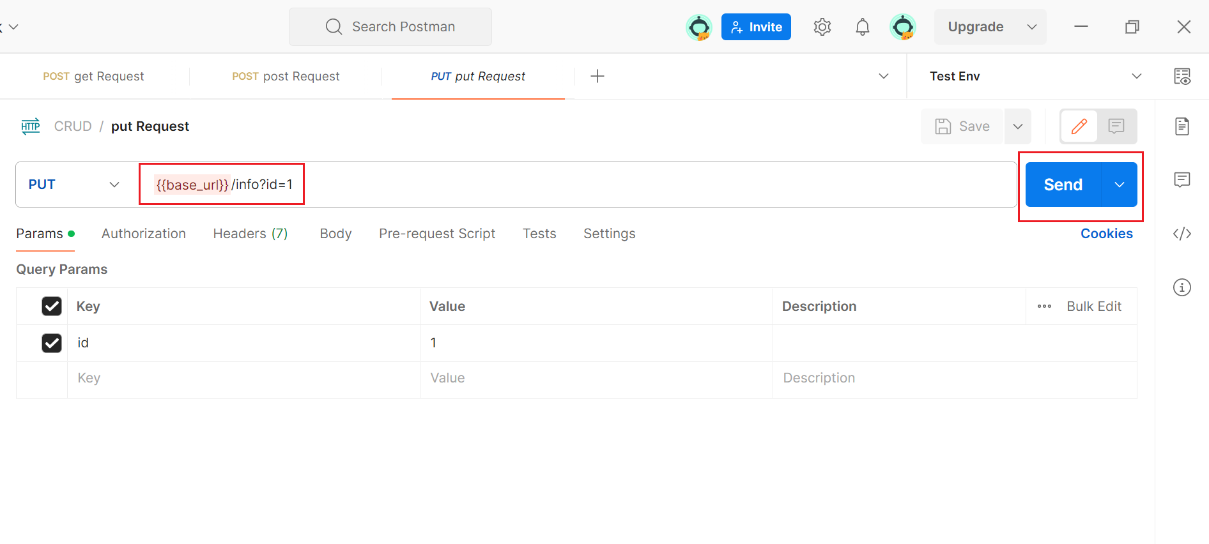1209x544 pixels.
Task: Click the Upgrade button
Action: pyautogui.click(x=976, y=27)
